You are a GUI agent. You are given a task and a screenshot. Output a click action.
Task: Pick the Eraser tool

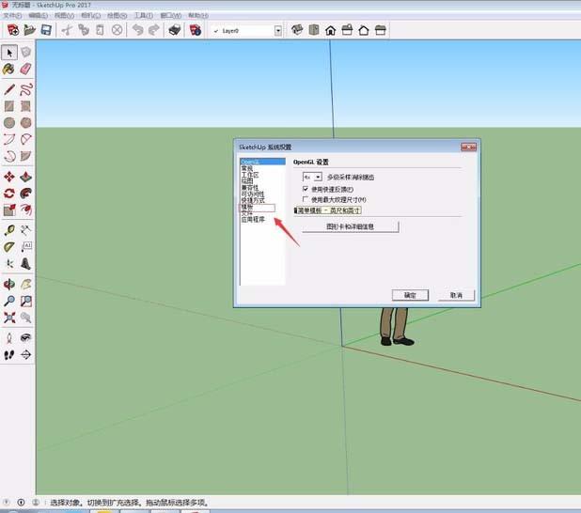point(26,69)
